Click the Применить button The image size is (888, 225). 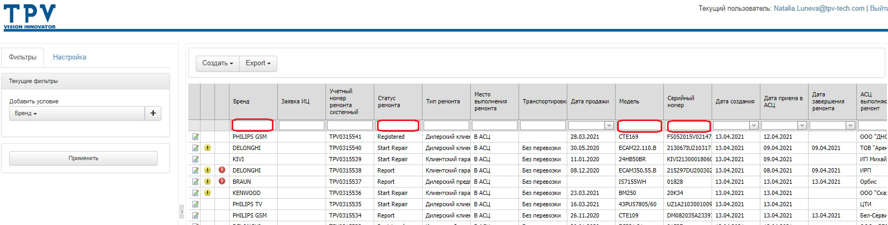[83, 158]
